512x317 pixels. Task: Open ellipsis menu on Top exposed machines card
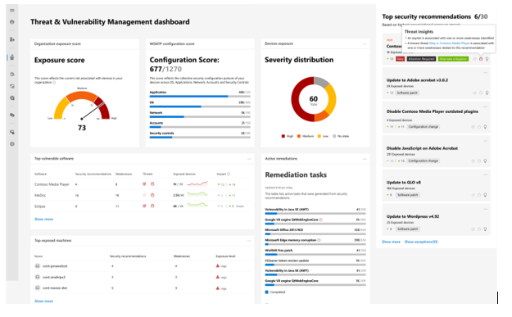click(249, 241)
